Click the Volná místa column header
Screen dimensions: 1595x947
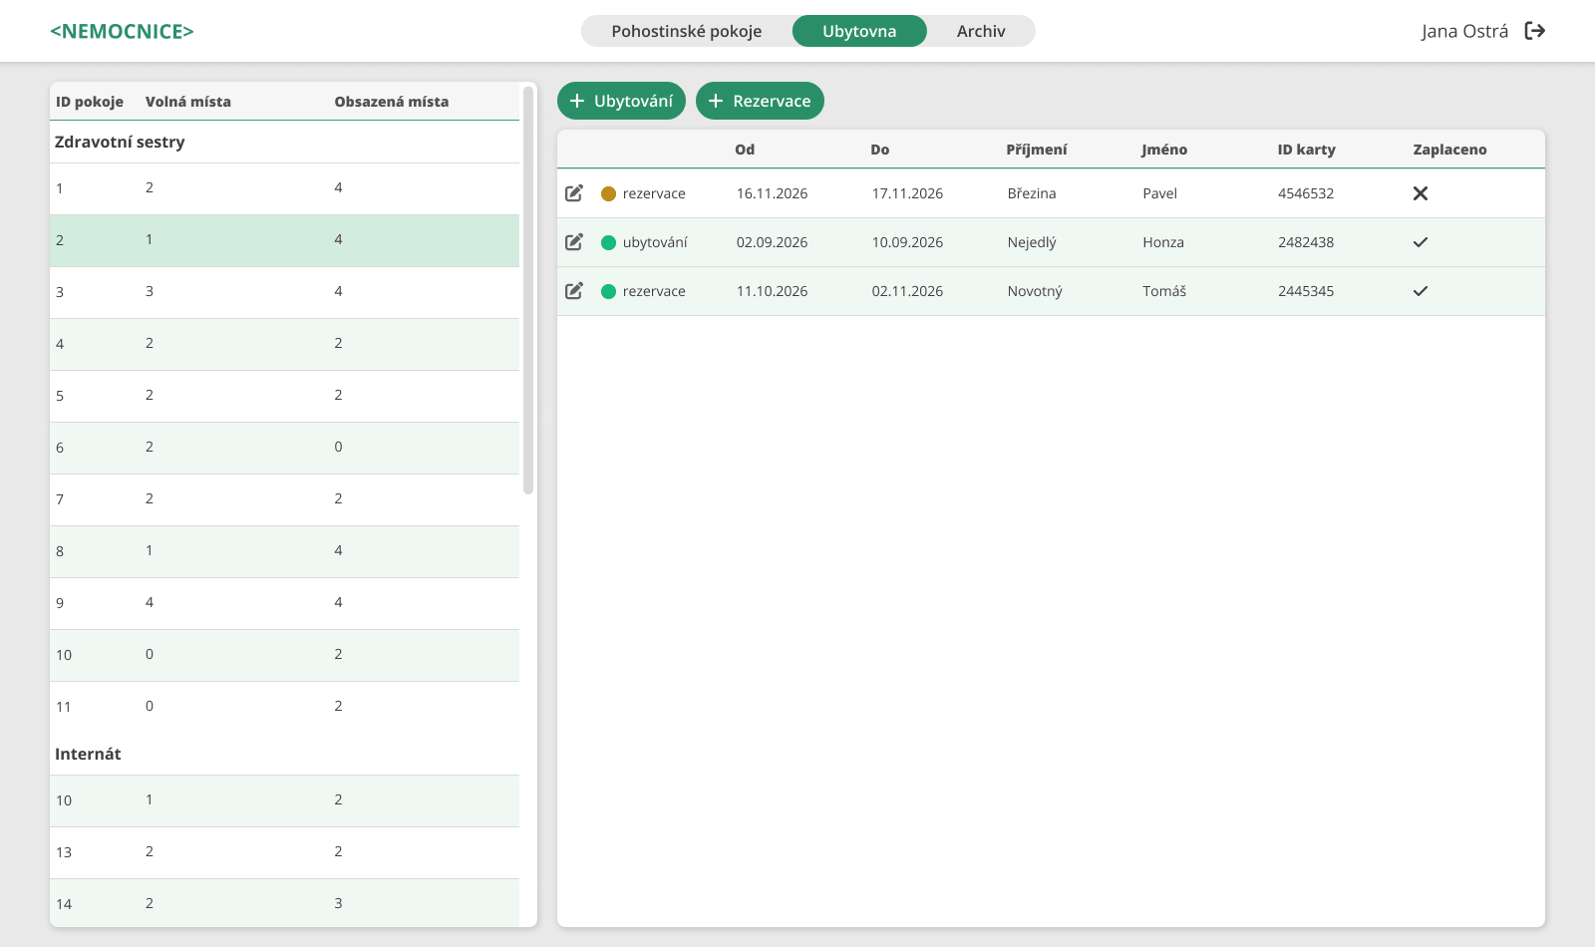188,102
